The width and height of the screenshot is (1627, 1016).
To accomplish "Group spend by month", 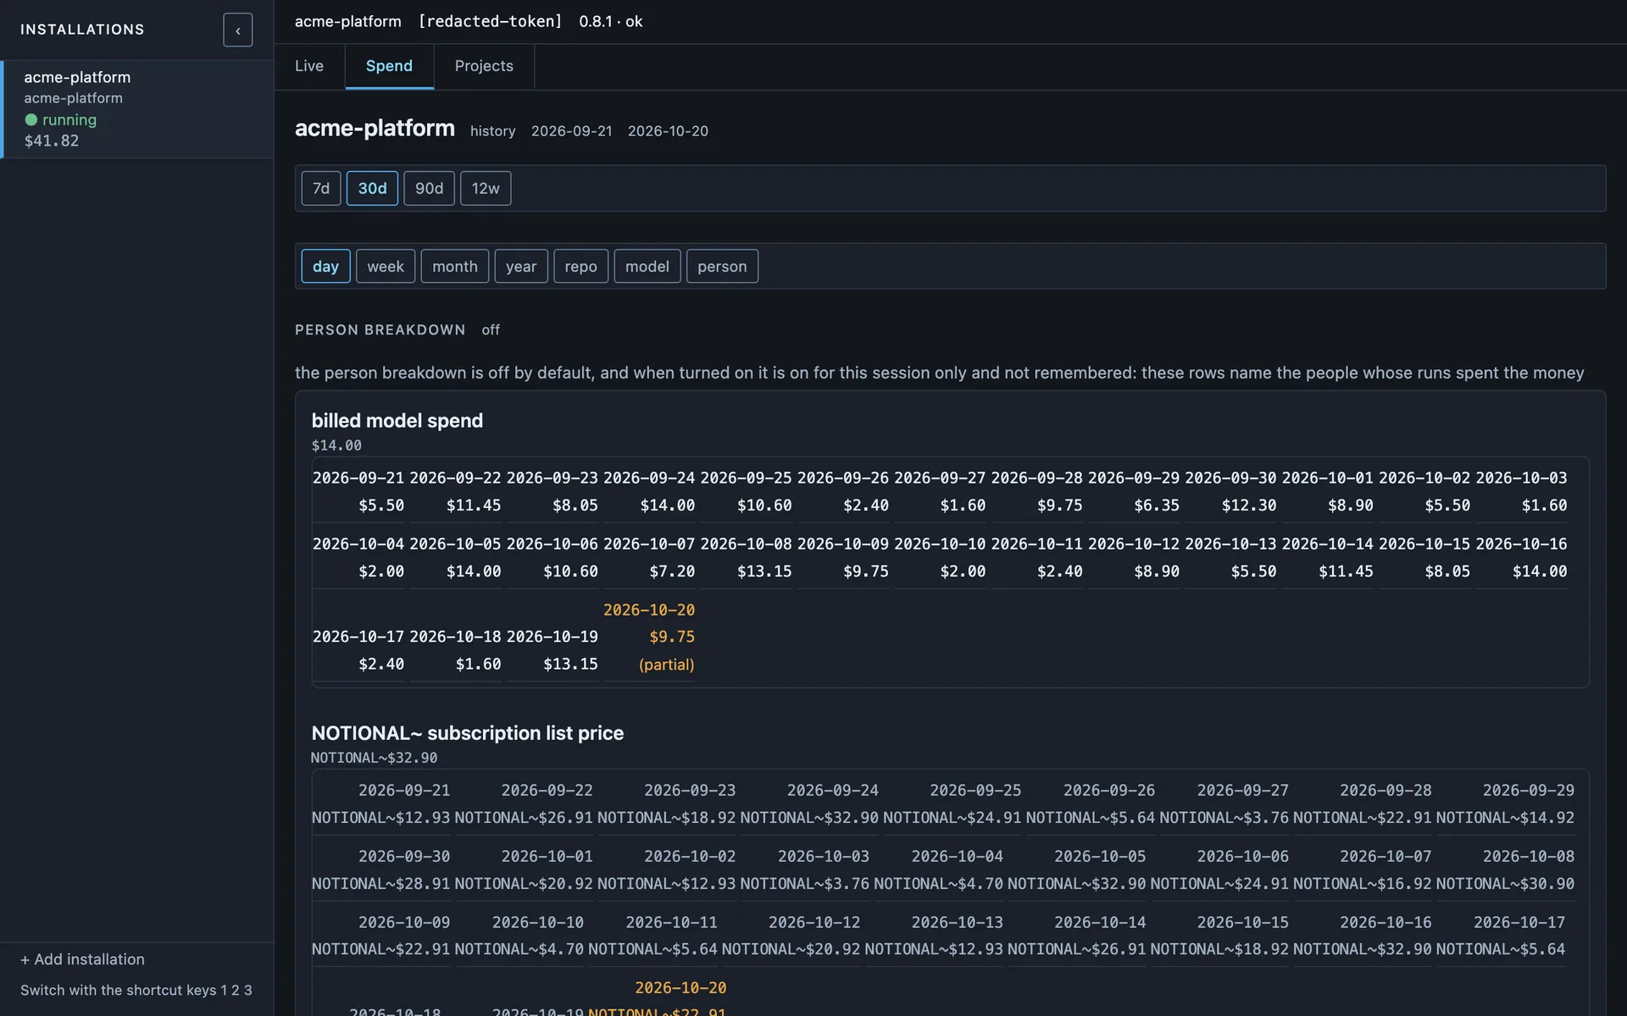I will coord(455,266).
